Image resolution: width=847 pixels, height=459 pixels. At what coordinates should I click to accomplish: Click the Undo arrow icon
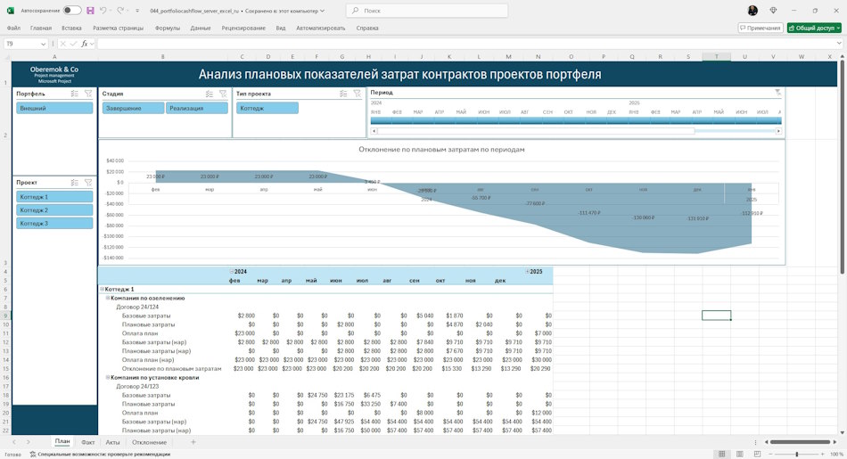(103, 11)
